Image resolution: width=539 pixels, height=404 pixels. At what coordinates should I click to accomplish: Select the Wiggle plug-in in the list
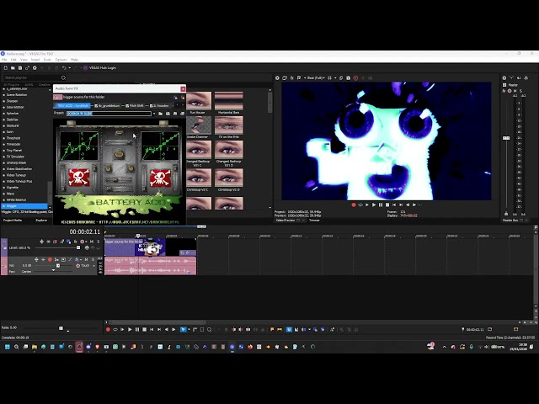tap(24, 205)
